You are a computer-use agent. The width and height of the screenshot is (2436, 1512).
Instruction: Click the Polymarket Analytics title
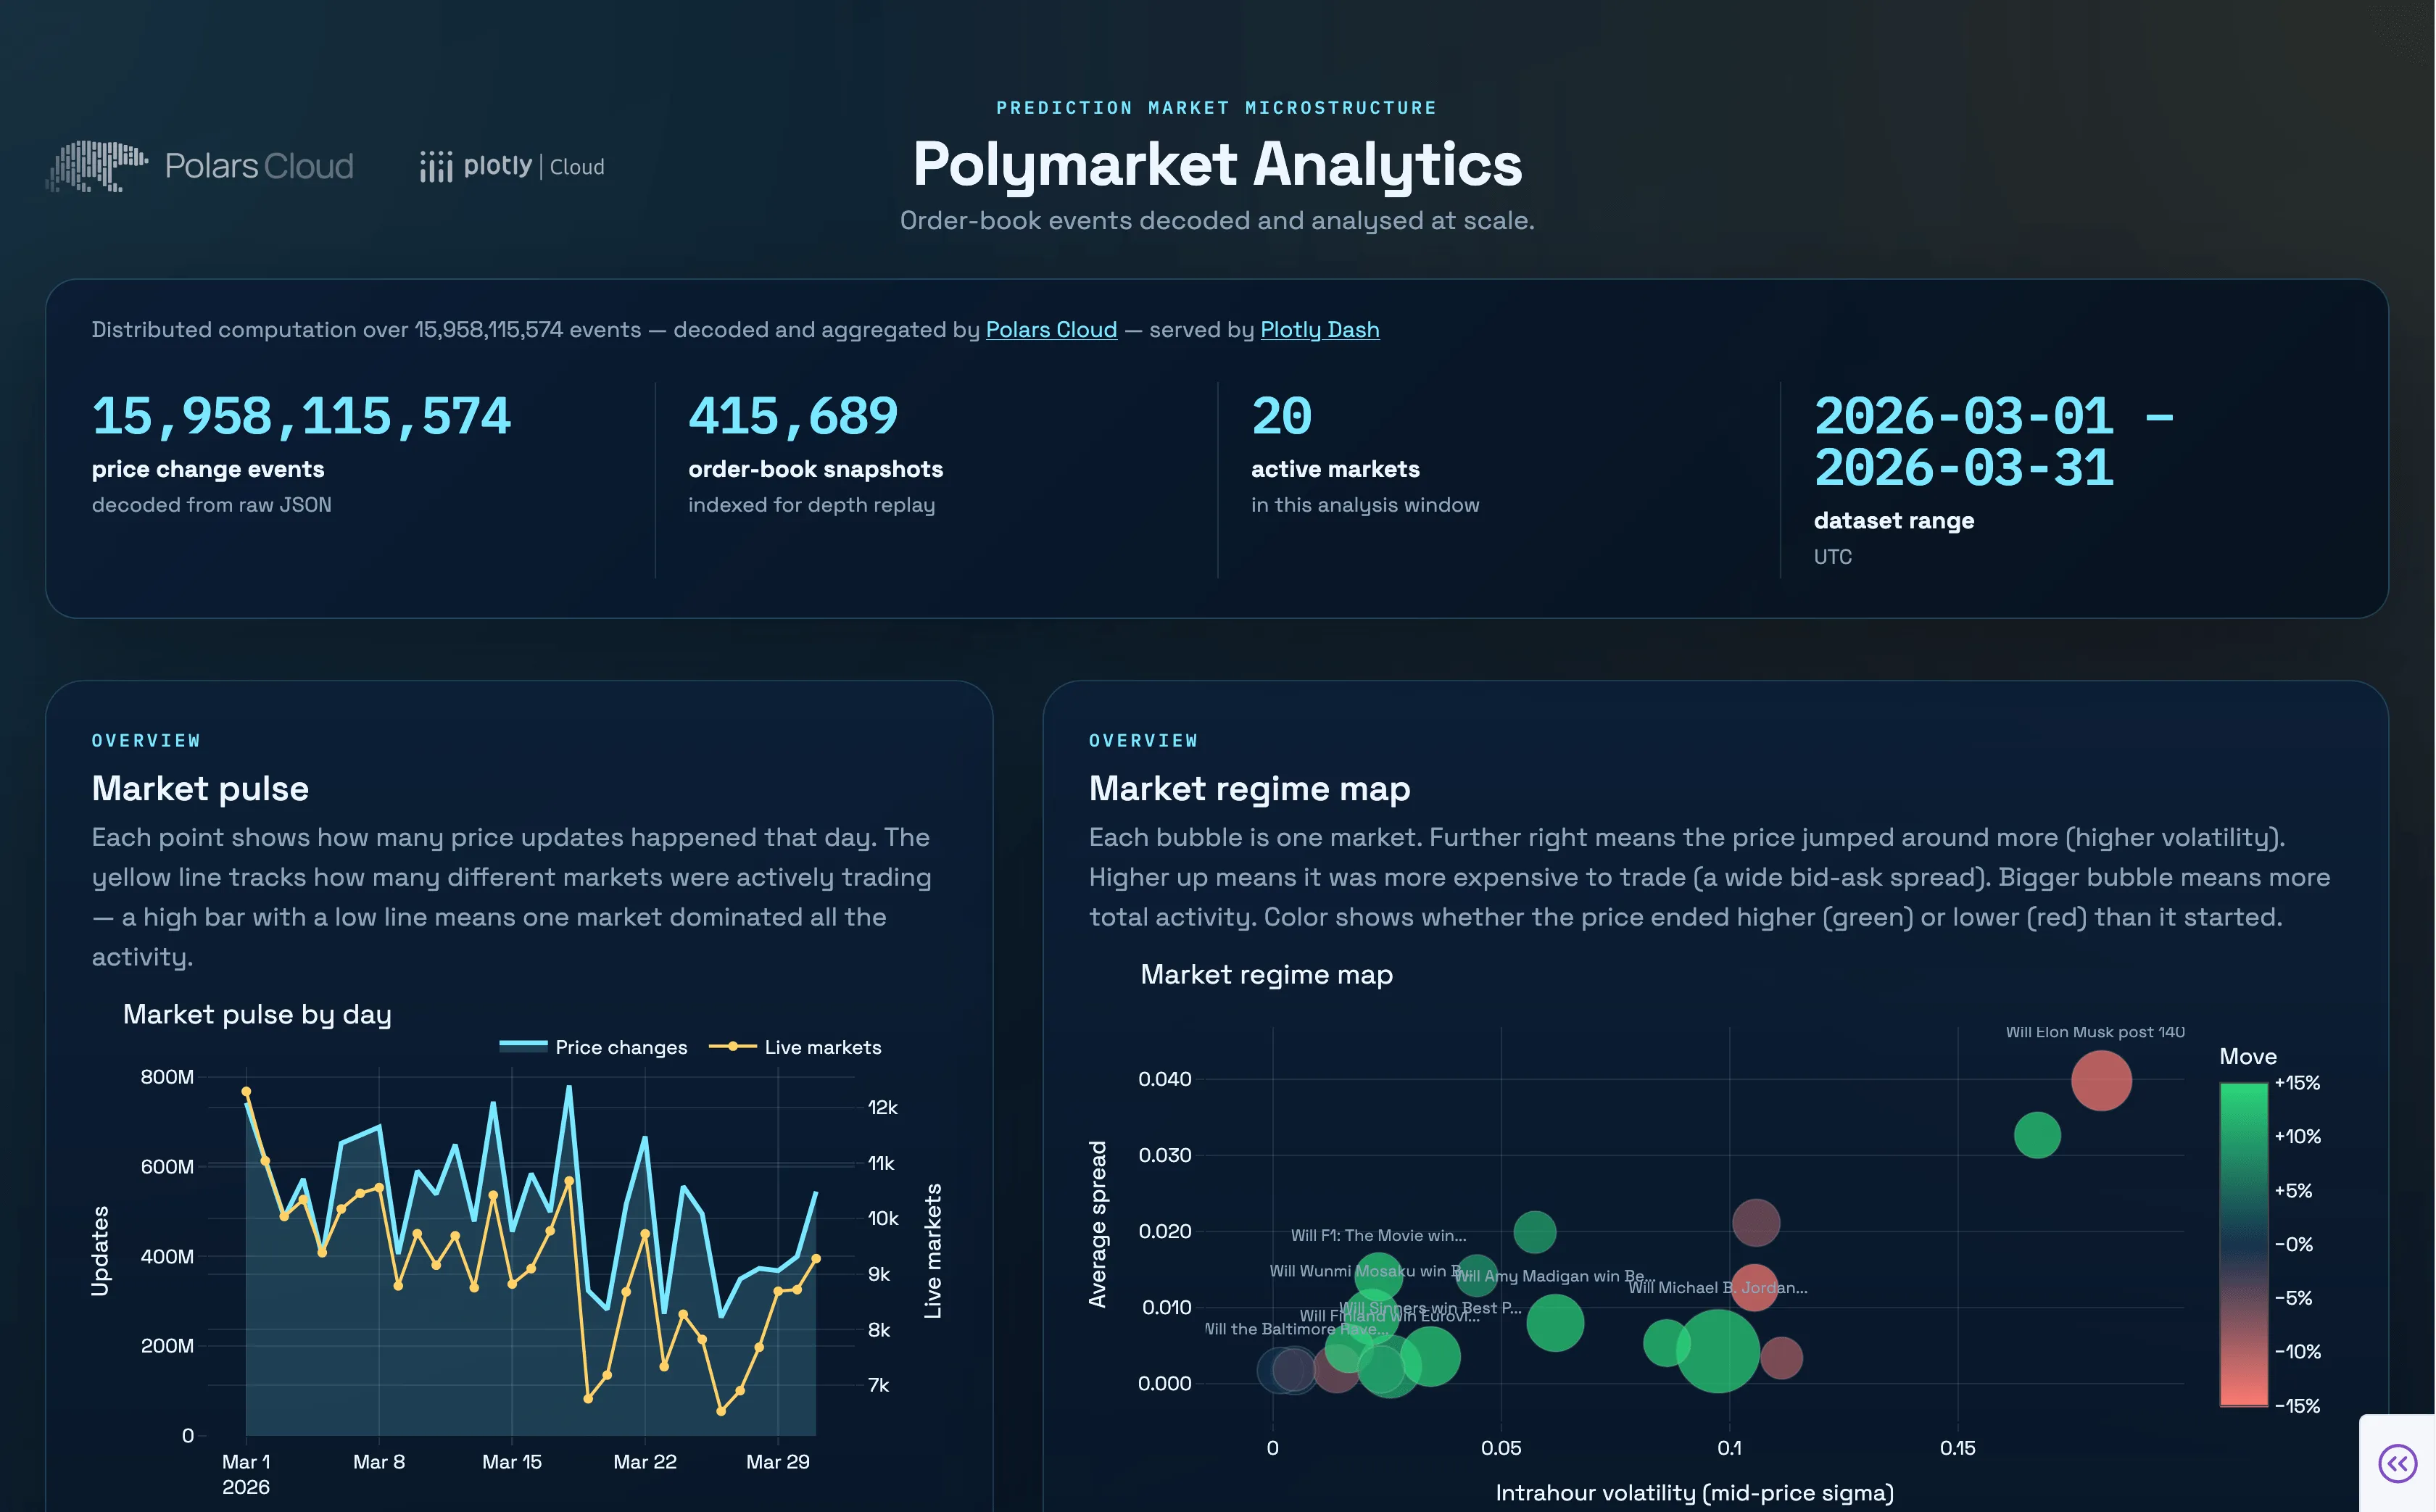point(1217,164)
